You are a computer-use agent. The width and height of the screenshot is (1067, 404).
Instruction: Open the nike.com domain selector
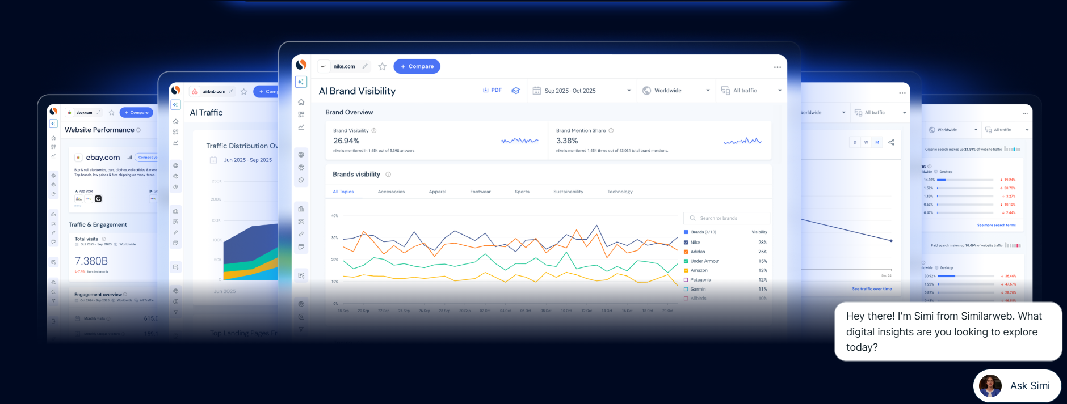(344, 66)
